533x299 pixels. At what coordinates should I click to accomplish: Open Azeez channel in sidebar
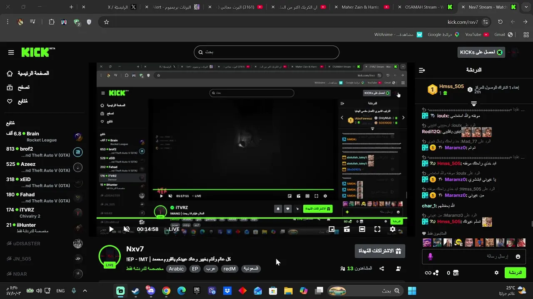(44, 167)
